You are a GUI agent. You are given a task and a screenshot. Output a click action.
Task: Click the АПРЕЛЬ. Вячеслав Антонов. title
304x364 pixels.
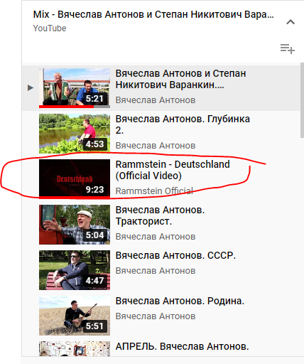pyautogui.click(x=182, y=346)
